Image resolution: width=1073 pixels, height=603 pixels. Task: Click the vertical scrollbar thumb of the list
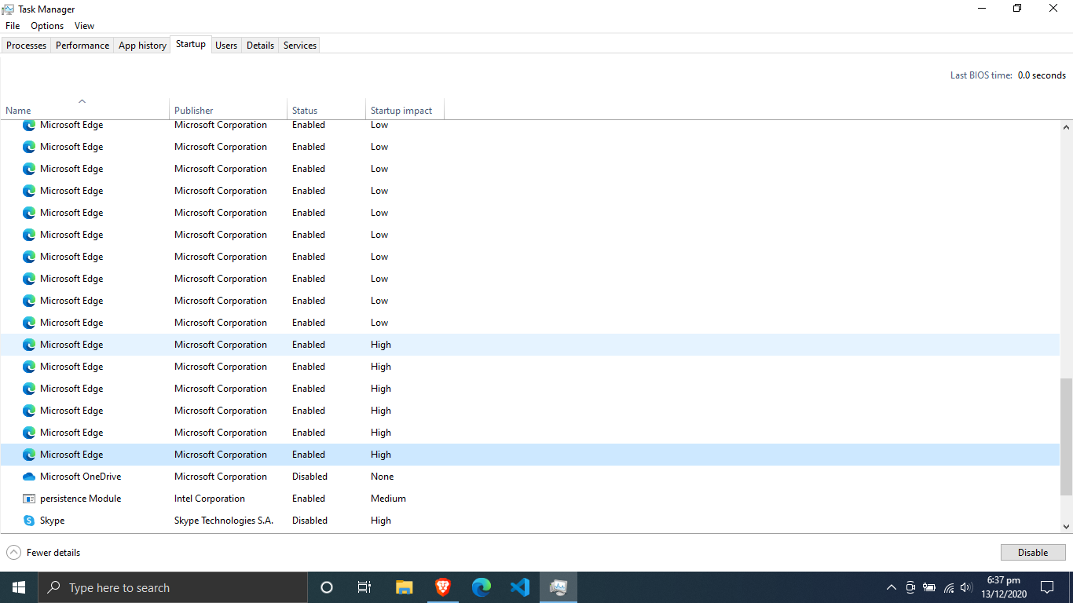[1067, 437]
